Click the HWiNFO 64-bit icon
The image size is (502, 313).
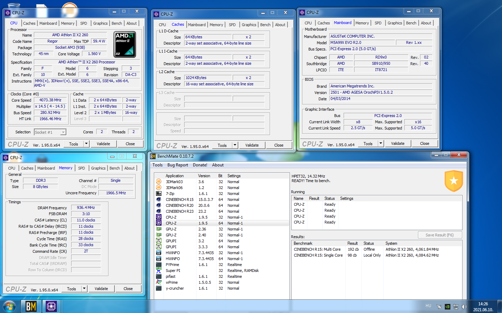pos(159,259)
